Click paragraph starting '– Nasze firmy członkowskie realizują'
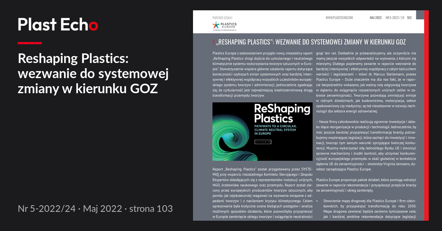This screenshot has width=442, height=231. point(366,145)
